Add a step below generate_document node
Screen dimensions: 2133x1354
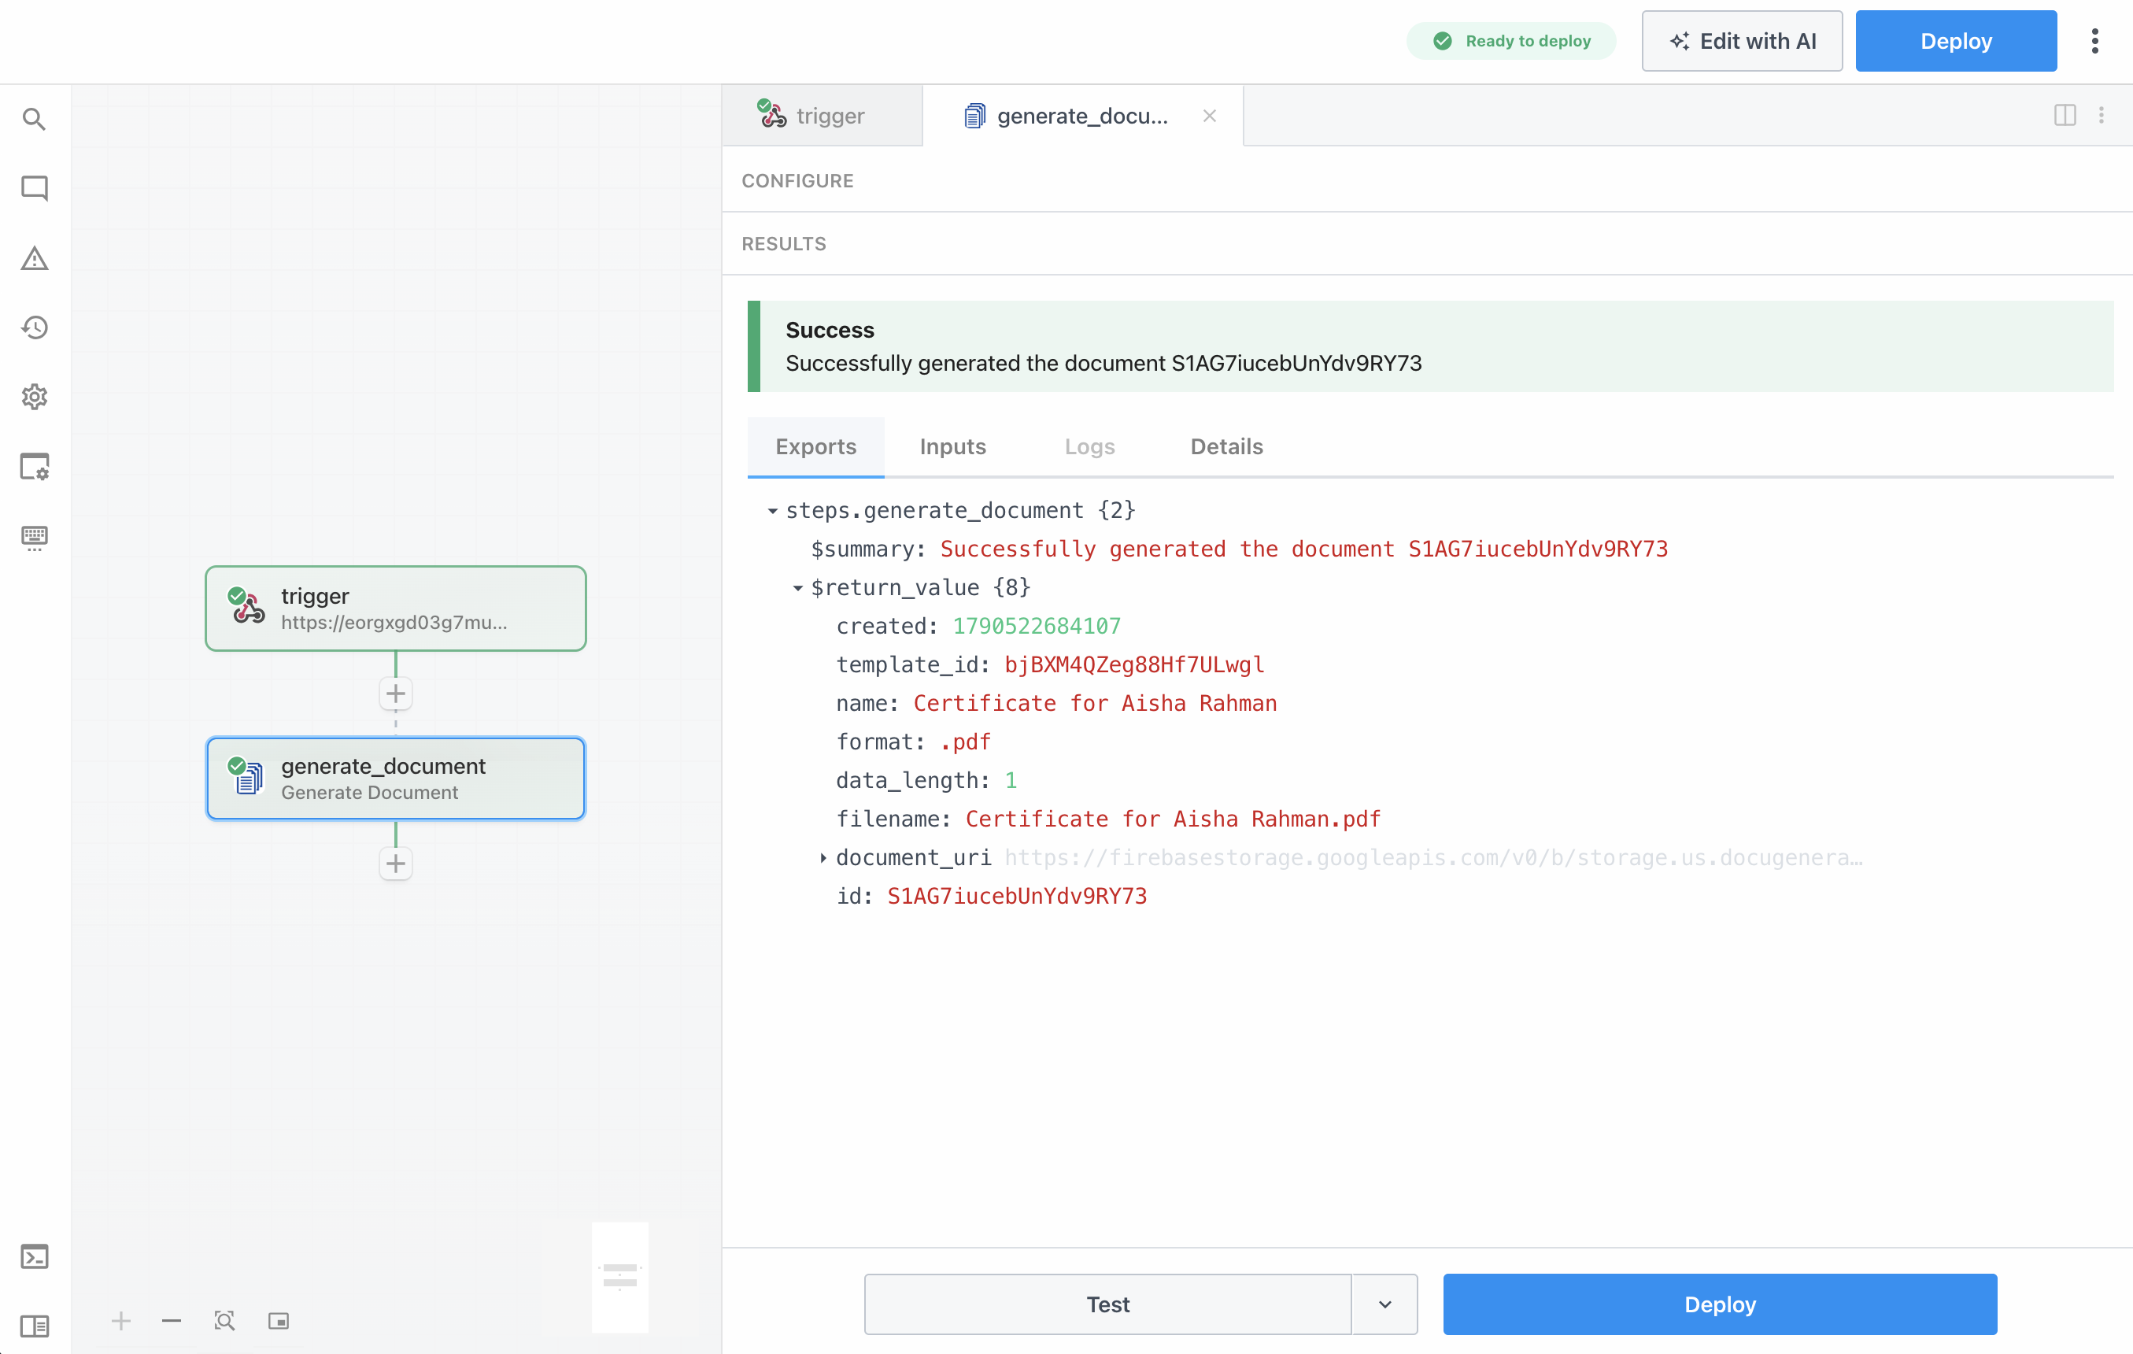click(396, 864)
